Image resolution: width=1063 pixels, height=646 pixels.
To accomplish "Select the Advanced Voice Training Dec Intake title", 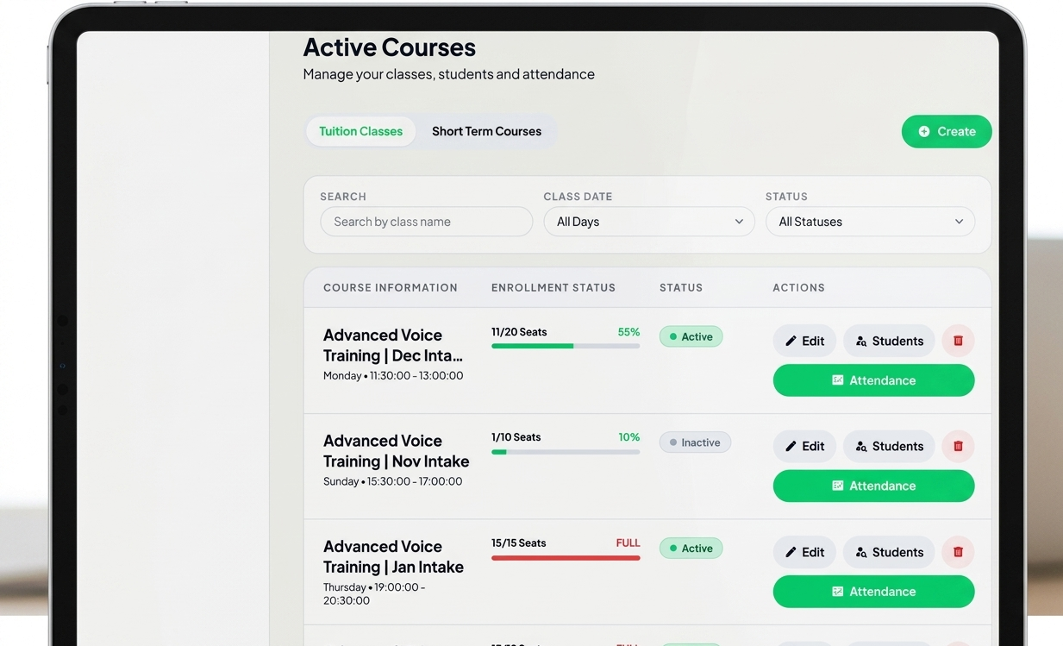I will coord(393,345).
